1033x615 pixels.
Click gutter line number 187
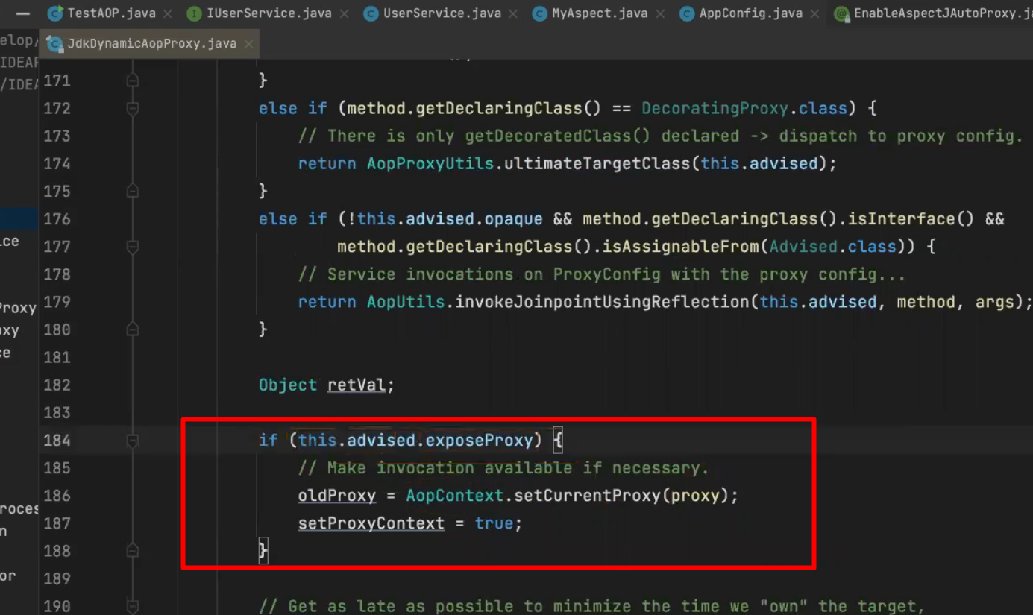click(x=57, y=523)
